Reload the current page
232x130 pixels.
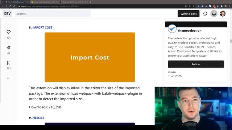pyautogui.click(x=11, y=6)
